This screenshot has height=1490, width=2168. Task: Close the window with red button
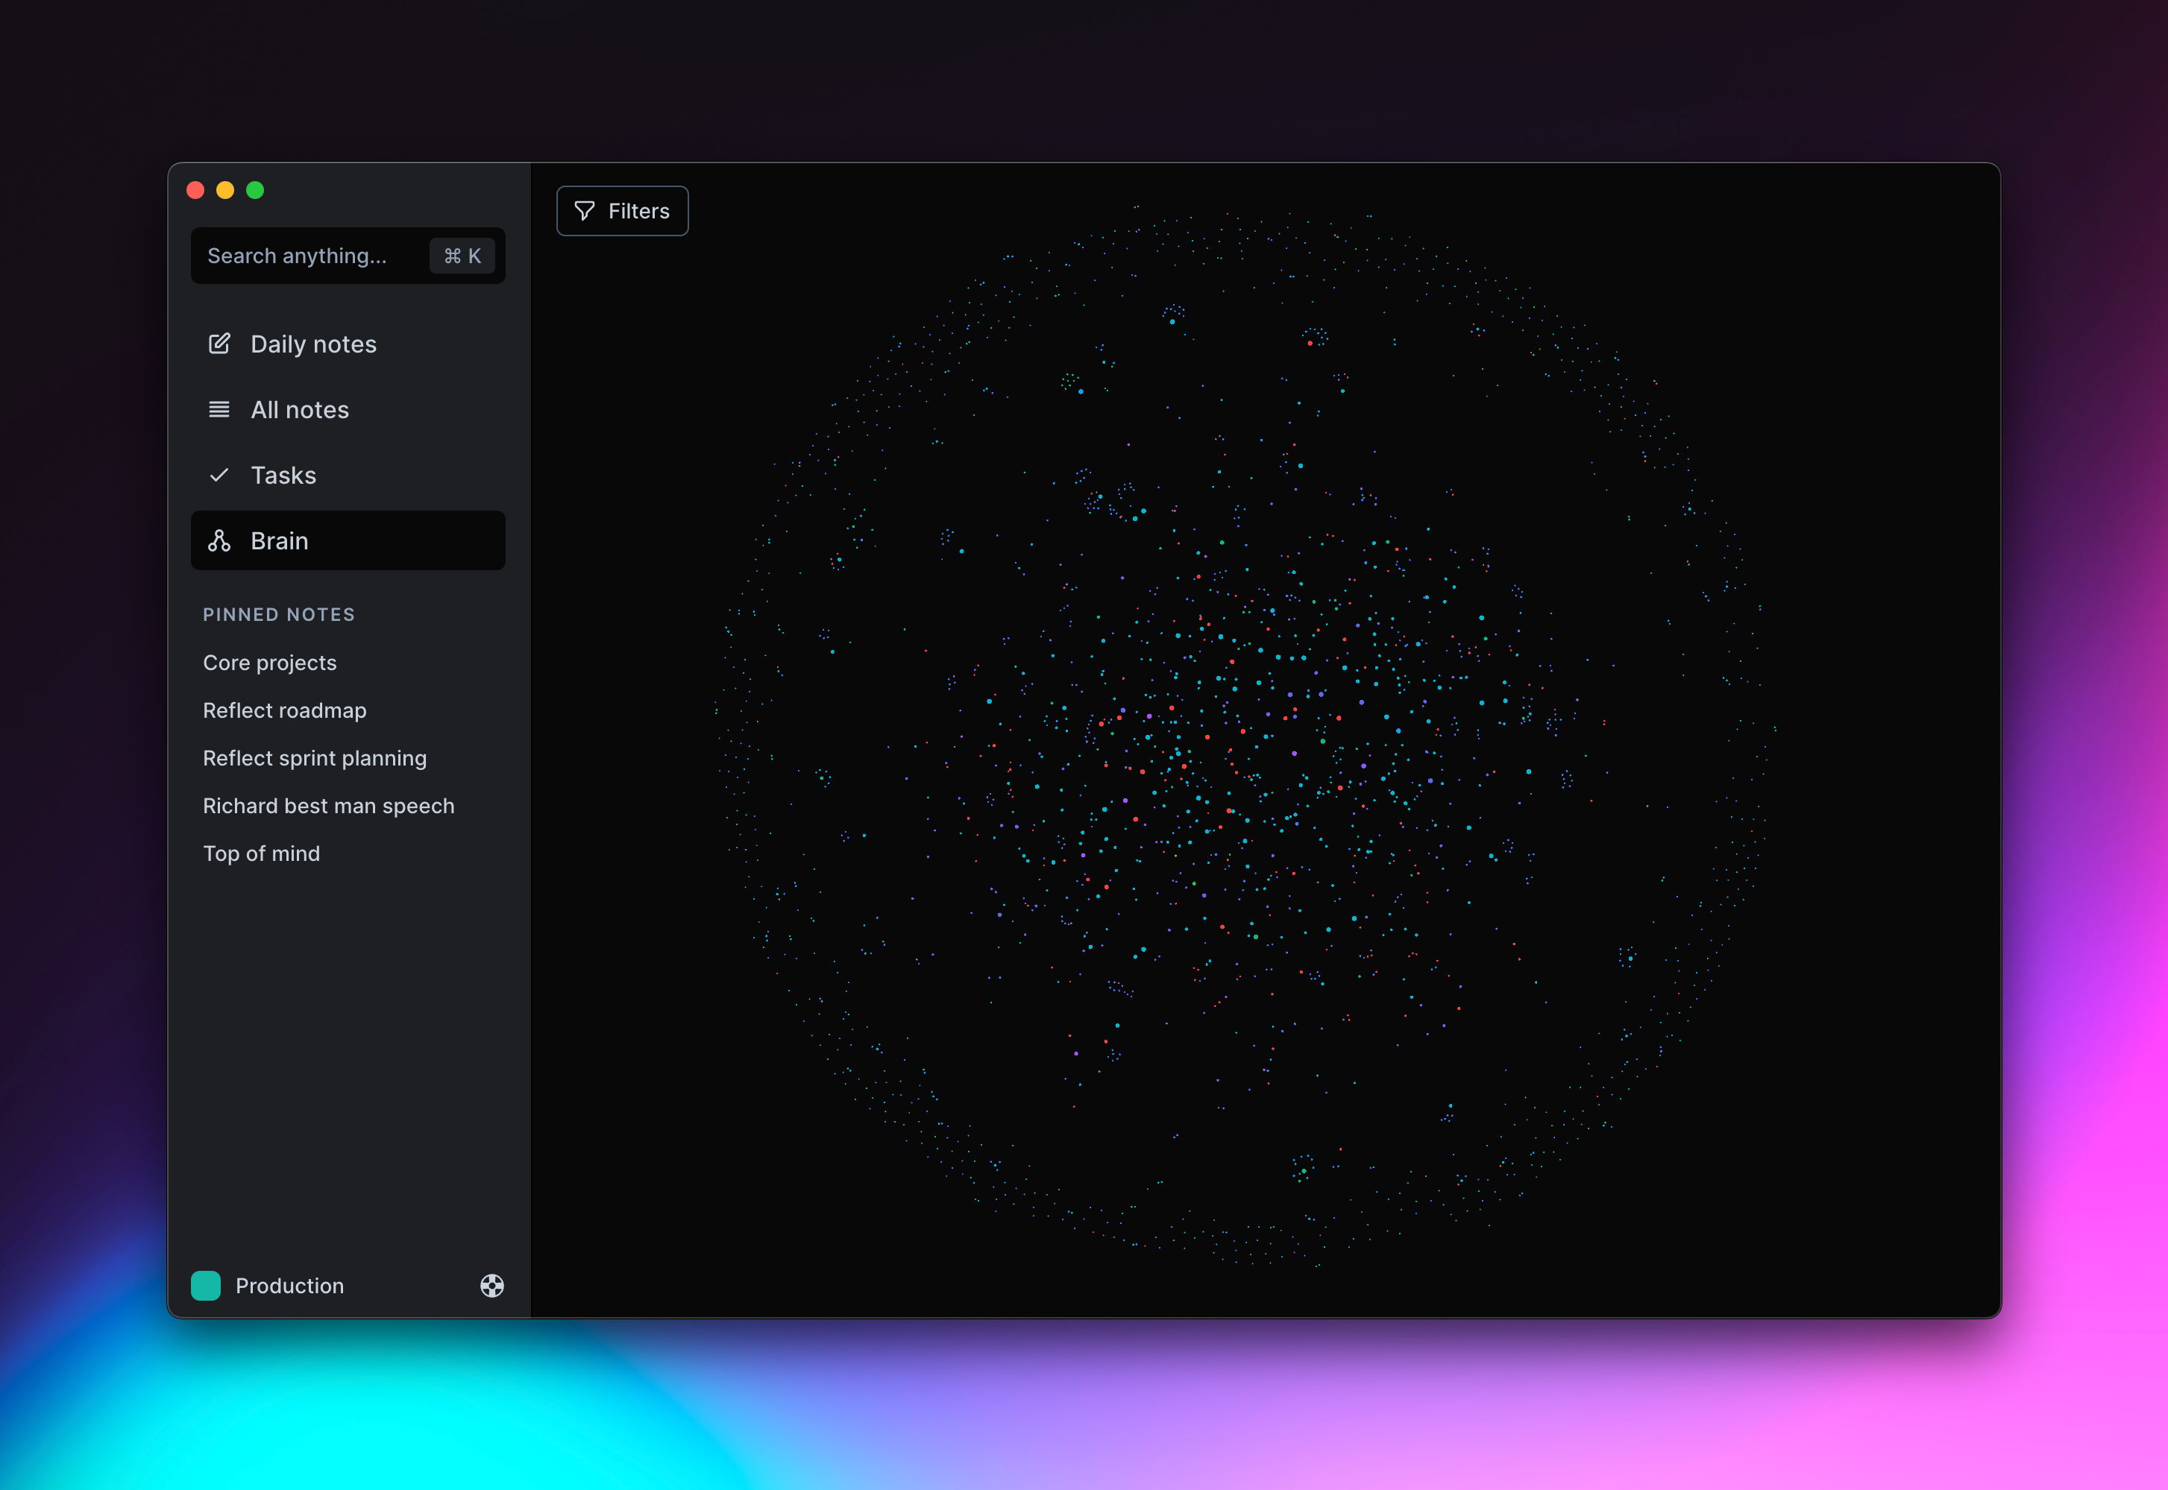click(195, 191)
